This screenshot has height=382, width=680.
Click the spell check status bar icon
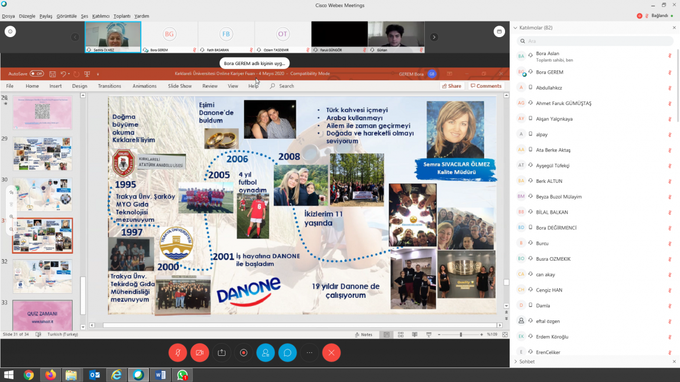[38, 334]
